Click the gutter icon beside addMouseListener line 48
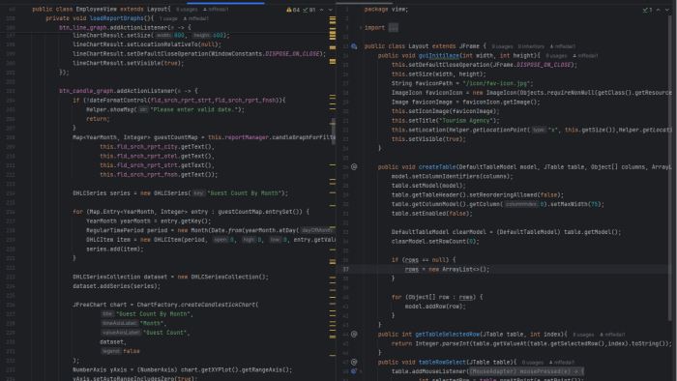The width and height of the screenshot is (677, 381). tap(354, 371)
